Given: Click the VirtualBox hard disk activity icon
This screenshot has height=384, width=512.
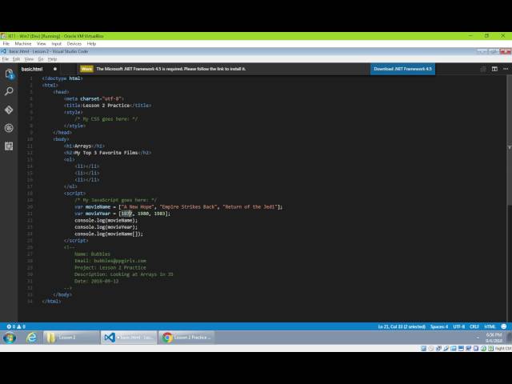Looking at the screenshot, I should point(423,349).
